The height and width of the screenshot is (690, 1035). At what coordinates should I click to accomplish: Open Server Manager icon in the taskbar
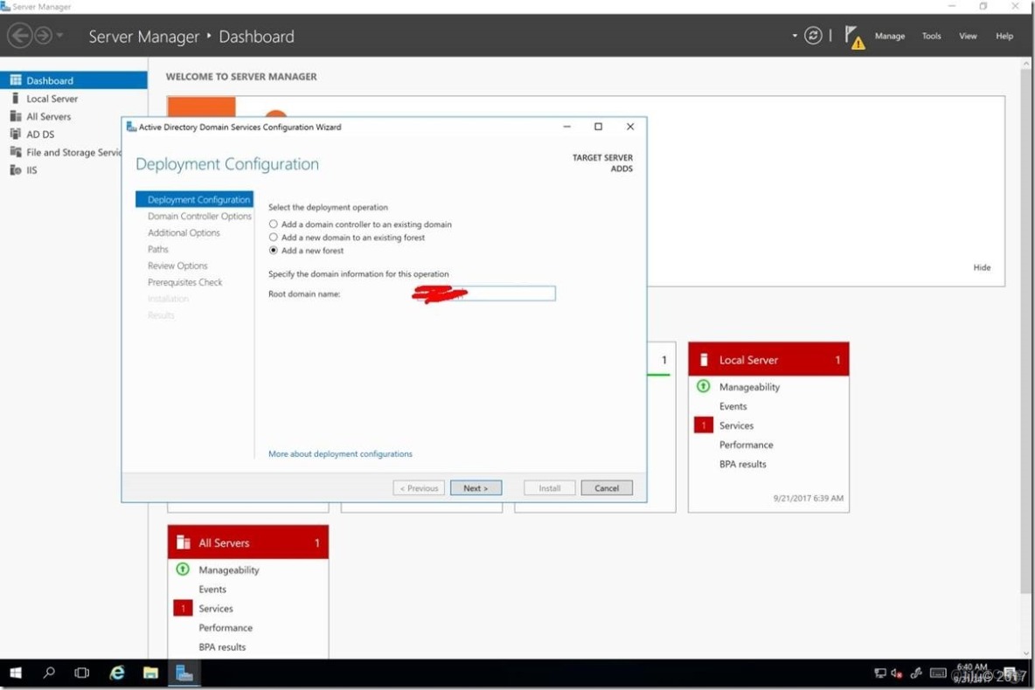point(184,673)
